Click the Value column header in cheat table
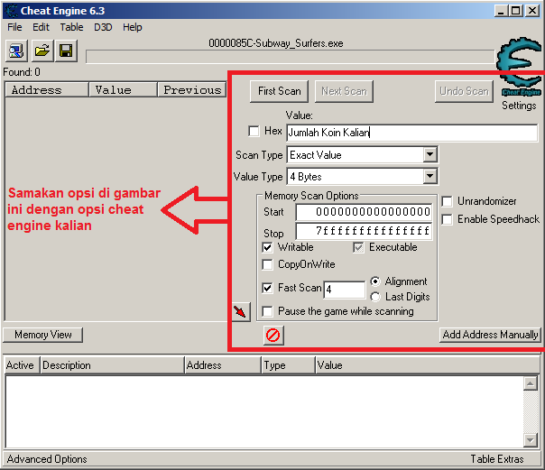This screenshot has width=545, height=470. 428,365
